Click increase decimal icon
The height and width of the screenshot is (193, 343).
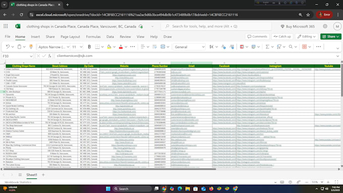232,47
